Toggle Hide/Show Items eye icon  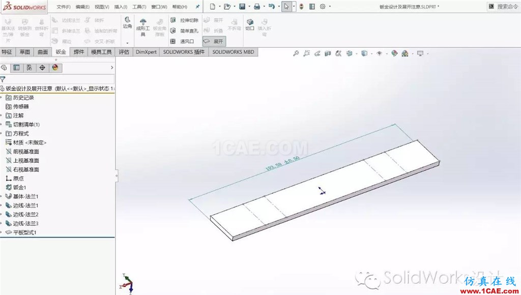(380, 53)
